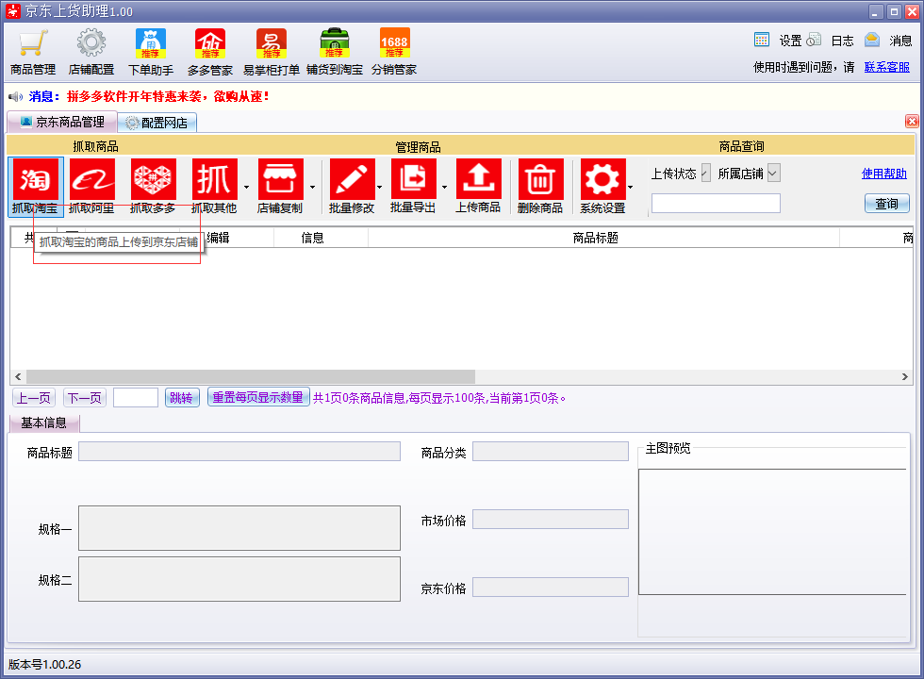Click 商品标题 input in basic info

coord(239,452)
